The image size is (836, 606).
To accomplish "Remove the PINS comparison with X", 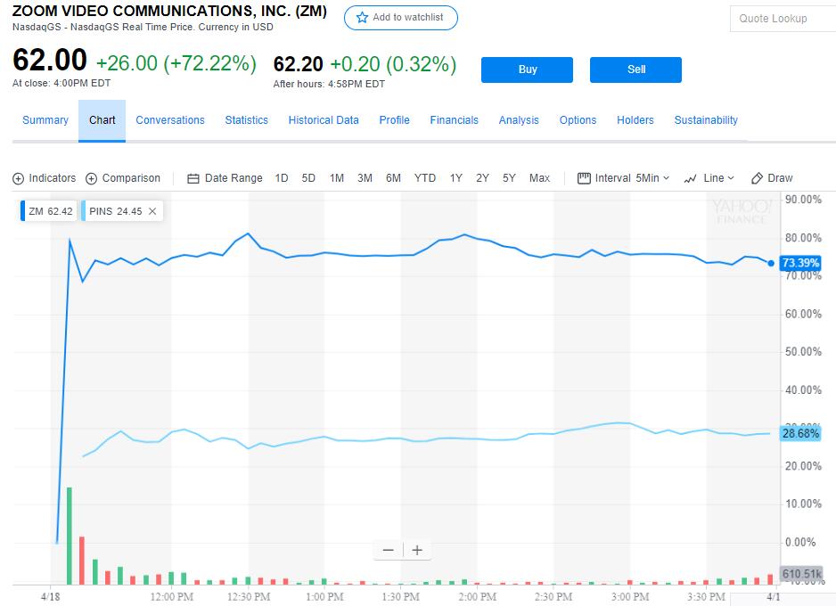I will click(x=152, y=211).
